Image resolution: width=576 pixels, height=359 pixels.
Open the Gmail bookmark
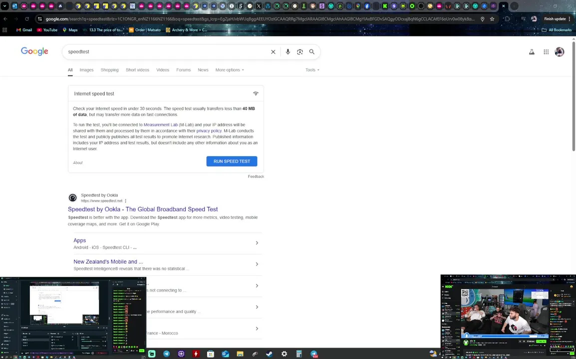(x=24, y=30)
